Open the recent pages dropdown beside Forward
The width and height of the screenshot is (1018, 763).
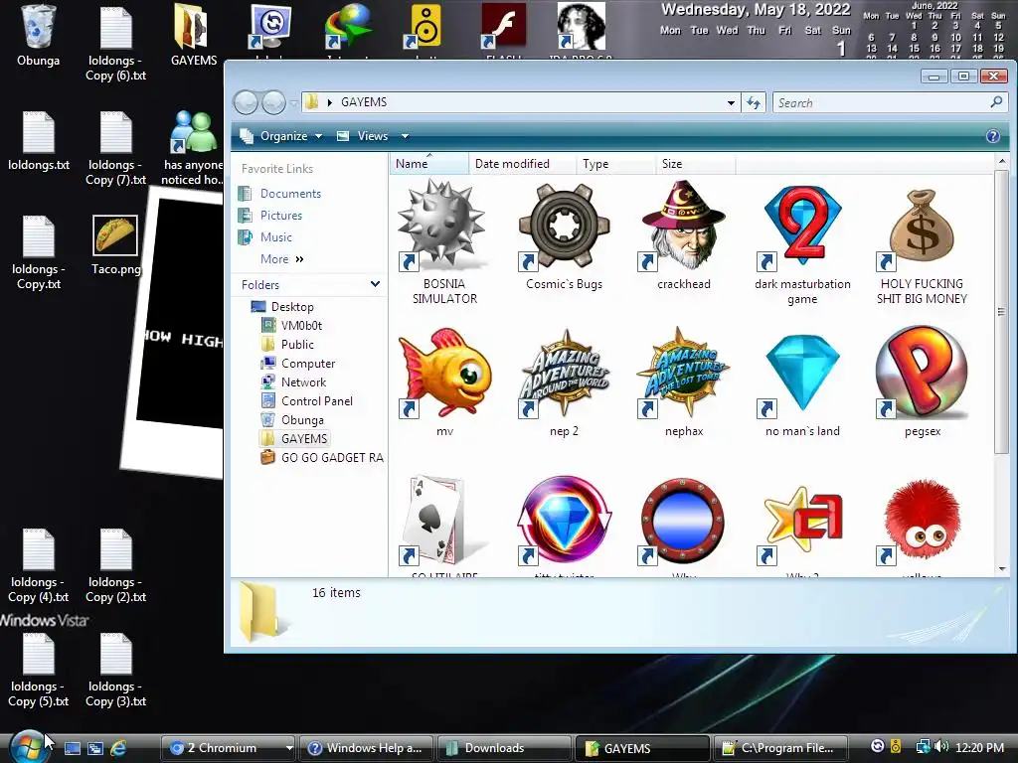click(x=294, y=102)
